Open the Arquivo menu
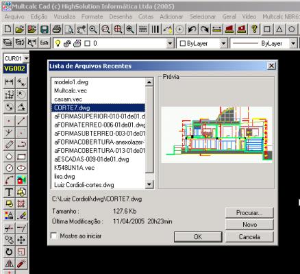Screen dimensions: 300x274 14,17
